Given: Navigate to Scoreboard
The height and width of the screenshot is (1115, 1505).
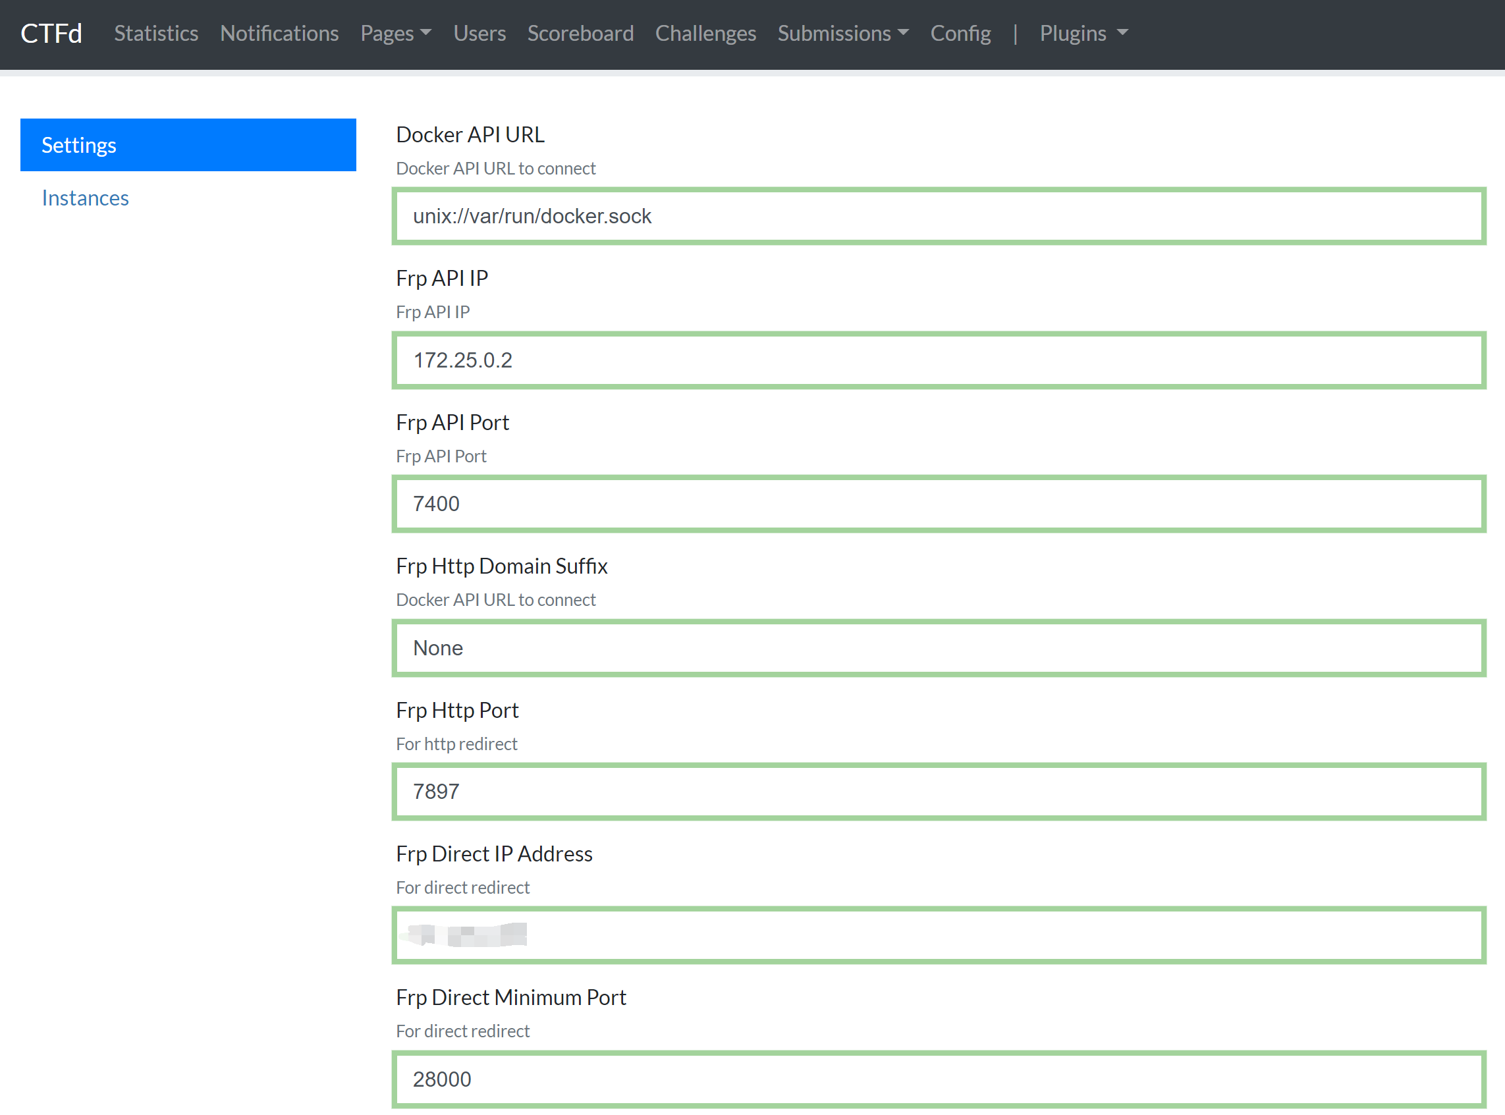Looking at the screenshot, I should [580, 33].
